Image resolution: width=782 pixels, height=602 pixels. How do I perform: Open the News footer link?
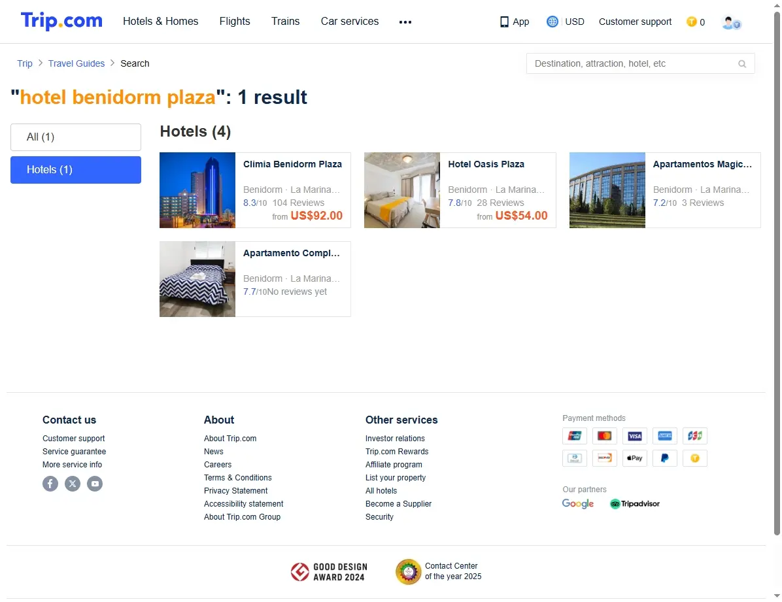[213, 452]
